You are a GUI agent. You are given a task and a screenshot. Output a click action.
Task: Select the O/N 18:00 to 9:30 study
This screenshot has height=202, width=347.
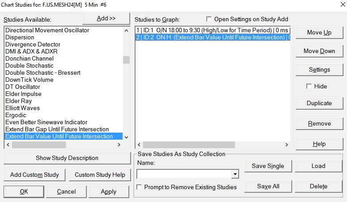pos(212,30)
